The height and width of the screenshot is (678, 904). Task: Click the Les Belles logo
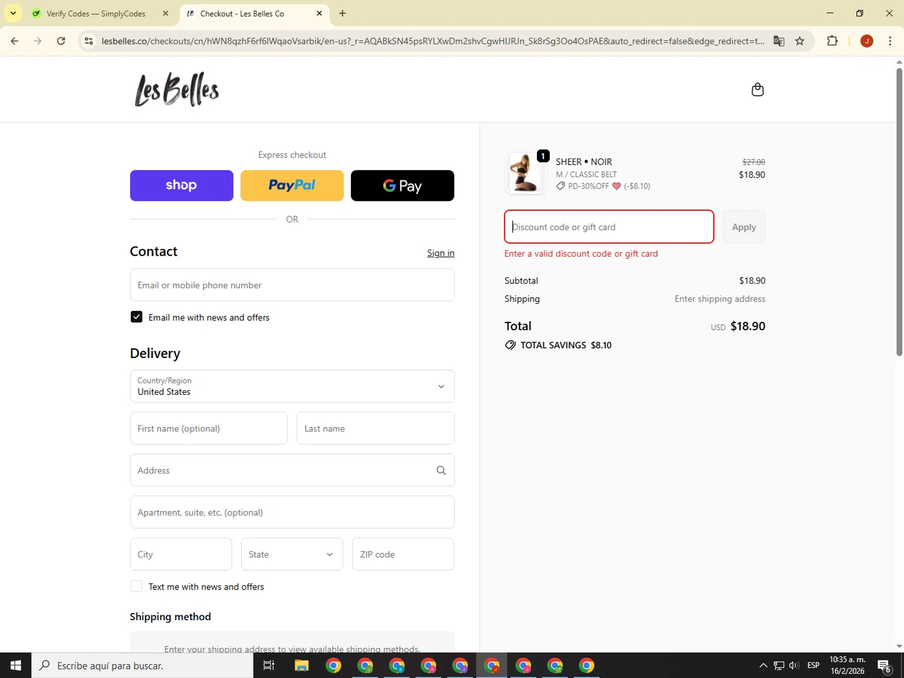pyautogui.click(x=177, y=90)
